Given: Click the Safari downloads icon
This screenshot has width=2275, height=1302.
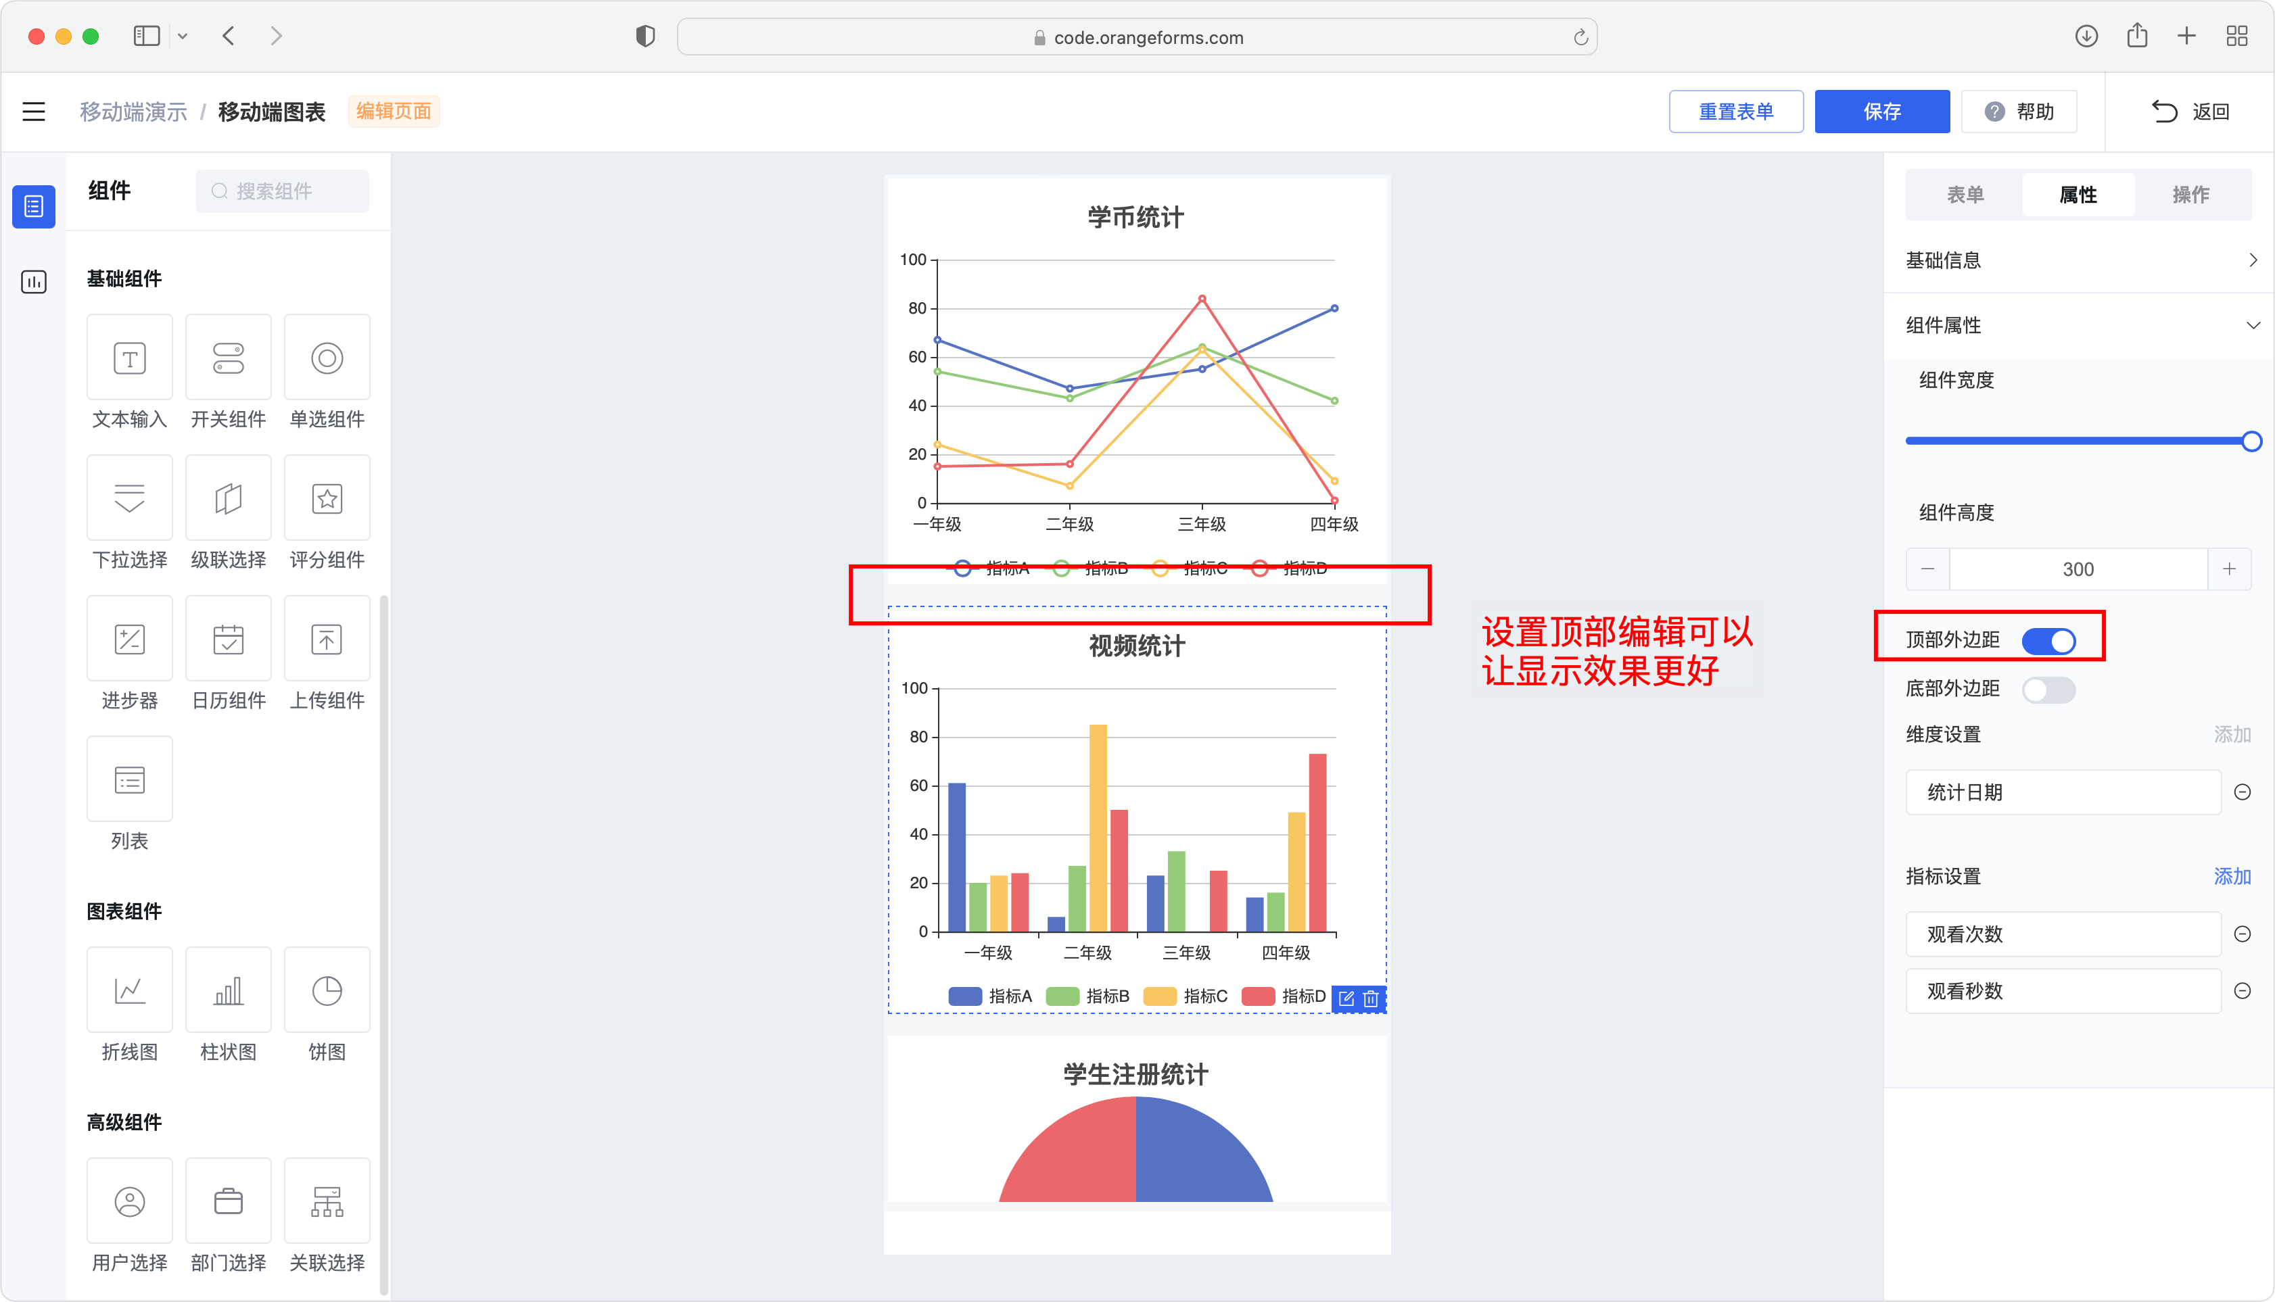Looking at the screenshot, I should tap(2086, 36).
